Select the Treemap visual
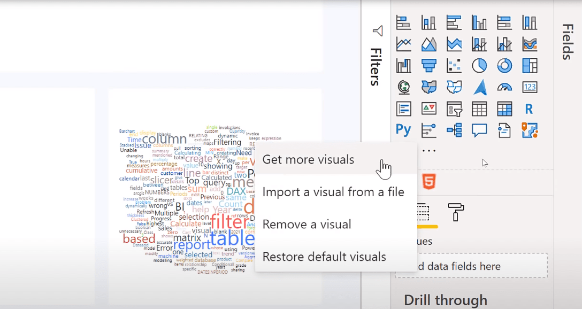Image resolution: width=582 pixels, height=309 pixels. (530, 66)
